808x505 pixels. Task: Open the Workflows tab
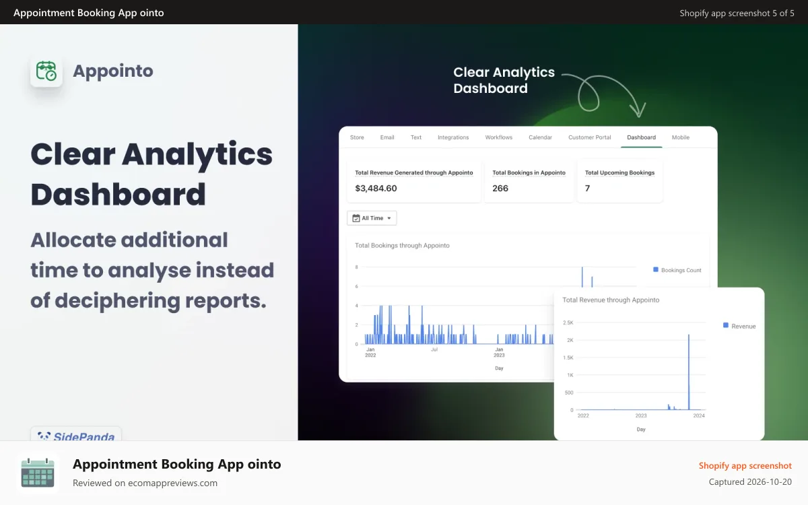click(499, 137)
